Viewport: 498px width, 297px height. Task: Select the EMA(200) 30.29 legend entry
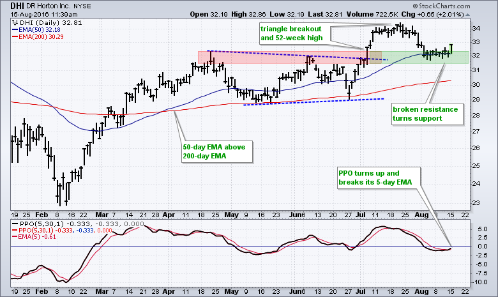tap(38, 37)
